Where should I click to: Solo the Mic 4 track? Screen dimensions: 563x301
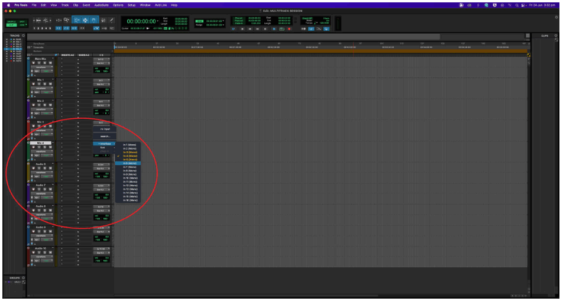point(44,147)
